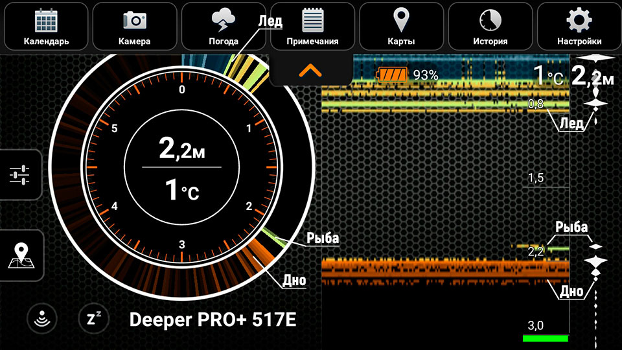Open the Calendar (Календарь) menu item

coord(46,27)
